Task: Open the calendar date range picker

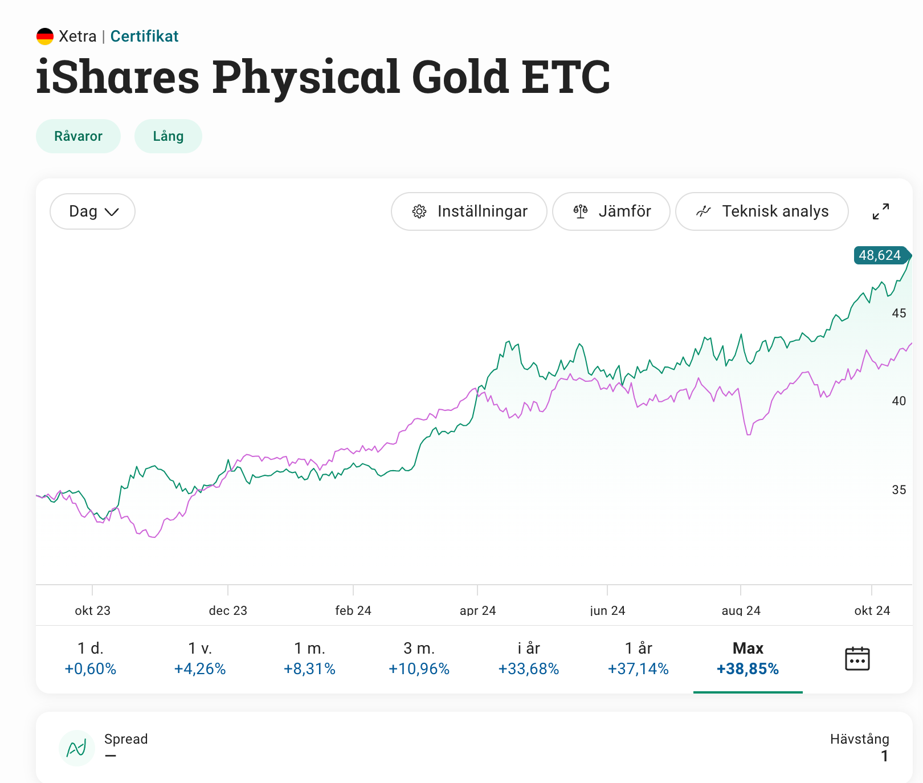Action: pyautogui.click(x=857, y=659)
